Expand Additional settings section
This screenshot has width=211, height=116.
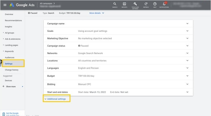(x=56, y=99)
